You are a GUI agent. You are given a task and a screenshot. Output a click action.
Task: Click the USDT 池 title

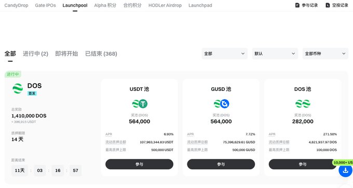coord(139,89)
